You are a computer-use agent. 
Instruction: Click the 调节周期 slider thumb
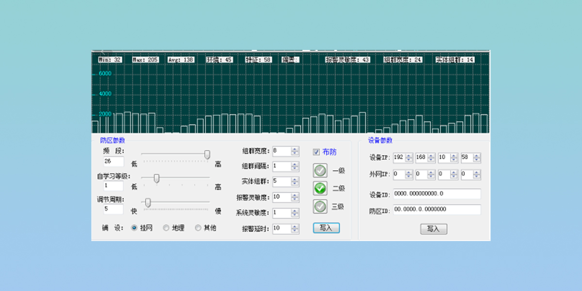(148, 202)
